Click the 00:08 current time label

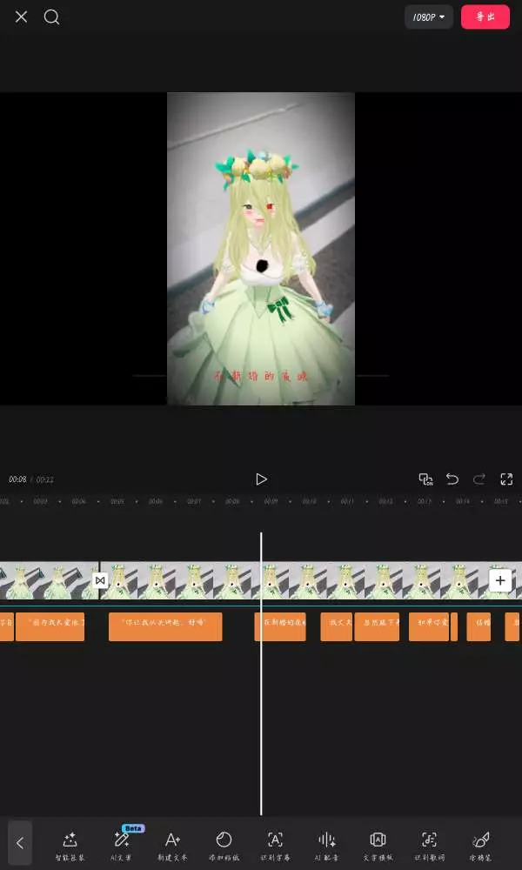tap(17, 479)
